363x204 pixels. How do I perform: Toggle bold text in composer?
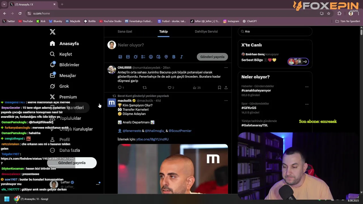pyautogui.click(x=174, y=57)
